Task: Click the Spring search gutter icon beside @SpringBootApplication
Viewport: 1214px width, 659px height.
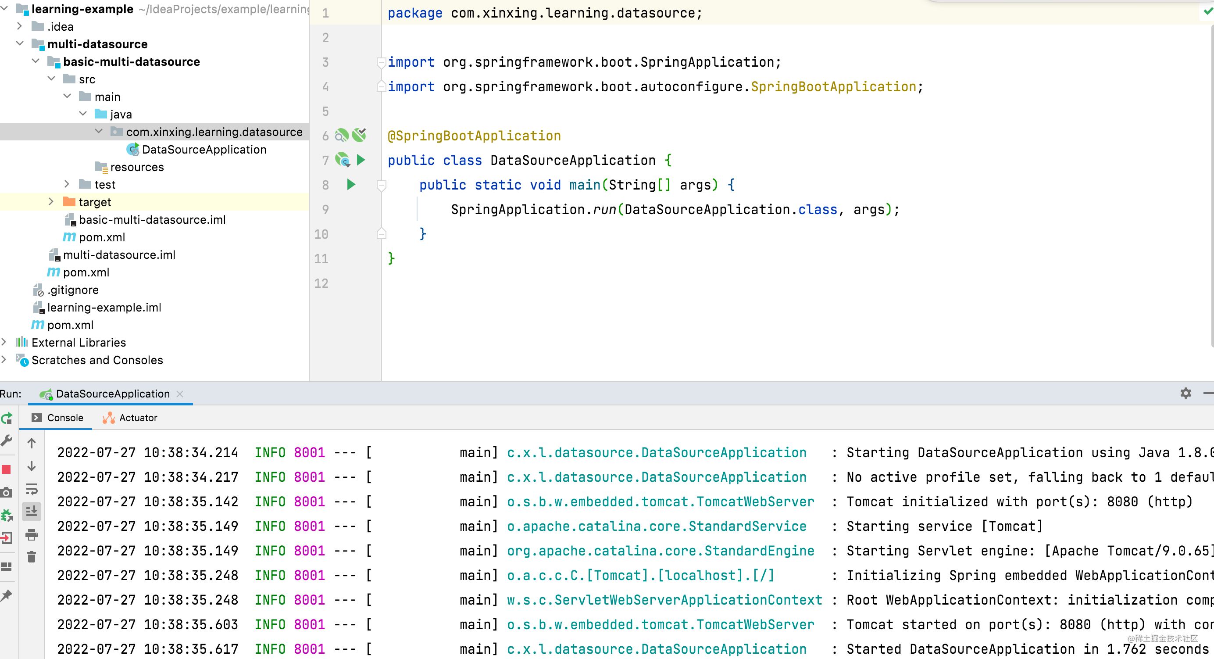Action: pos(342,135)
